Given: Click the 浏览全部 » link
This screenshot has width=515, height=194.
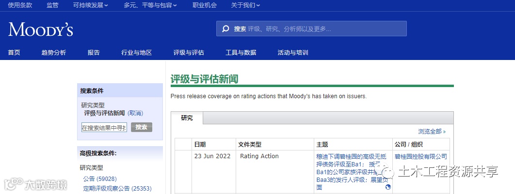Looking at the screenshot, I should pyautogui.click(x=432, y=132).
